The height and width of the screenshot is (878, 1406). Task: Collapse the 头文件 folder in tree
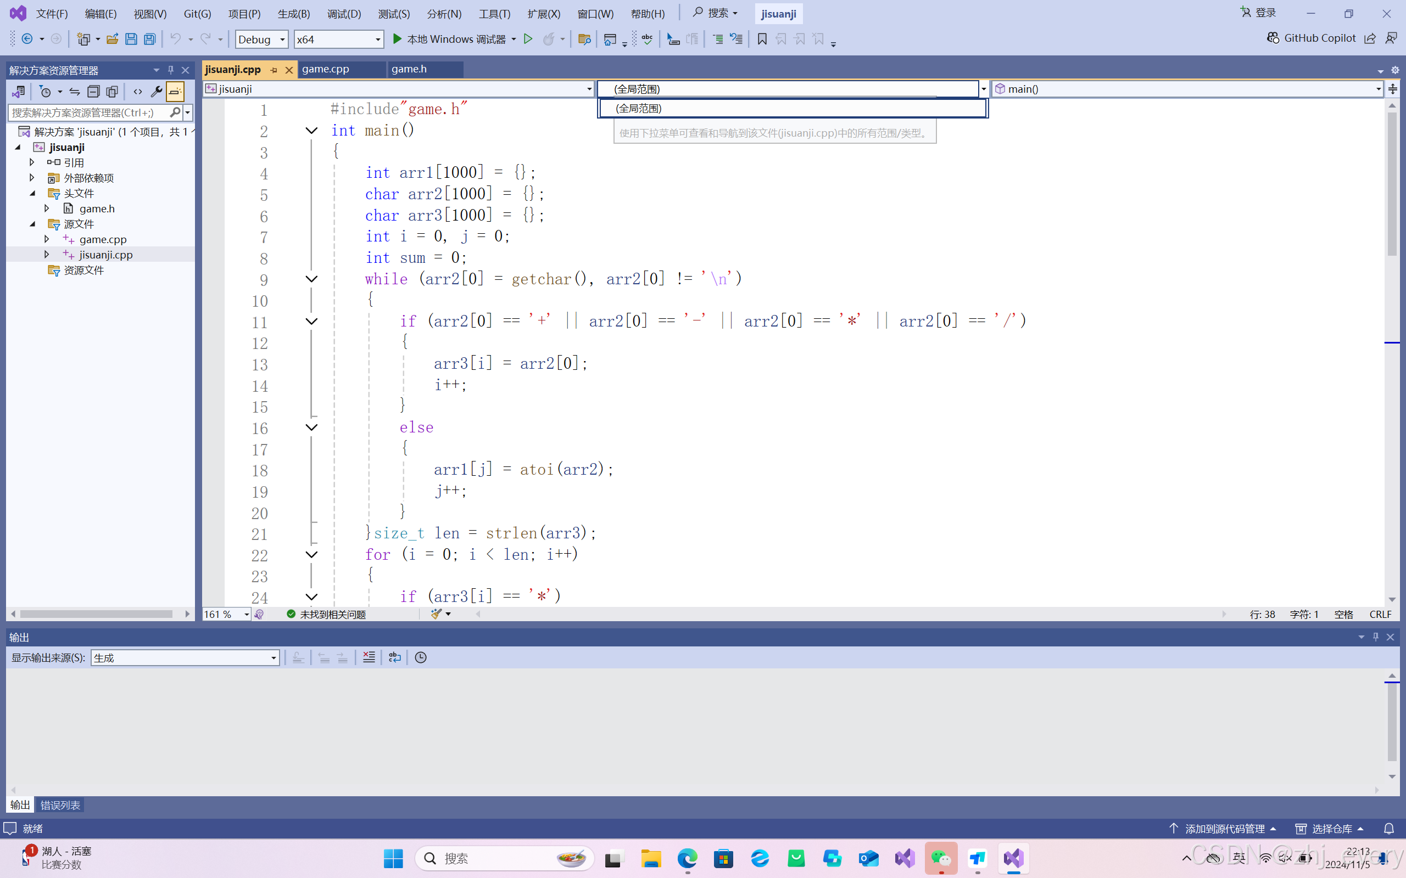point(32,193)
